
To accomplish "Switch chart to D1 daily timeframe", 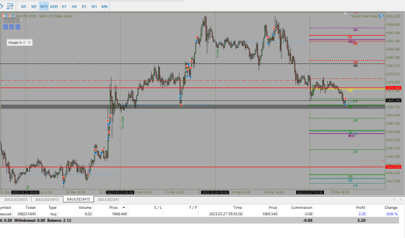I will (84, 6).
